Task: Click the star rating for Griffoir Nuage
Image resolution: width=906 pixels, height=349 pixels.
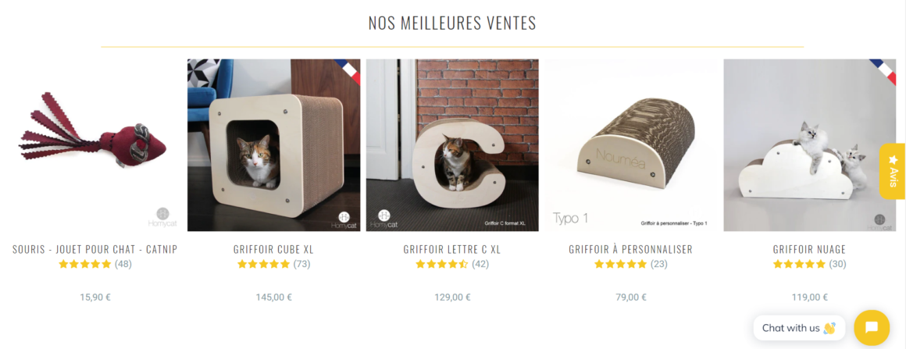Action: (x=799, y=264)
